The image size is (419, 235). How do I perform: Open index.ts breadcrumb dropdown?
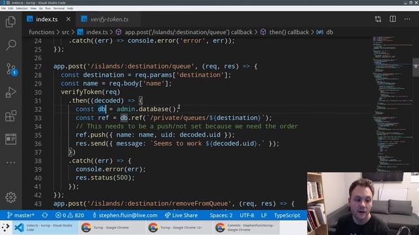(x=92, y=32)
